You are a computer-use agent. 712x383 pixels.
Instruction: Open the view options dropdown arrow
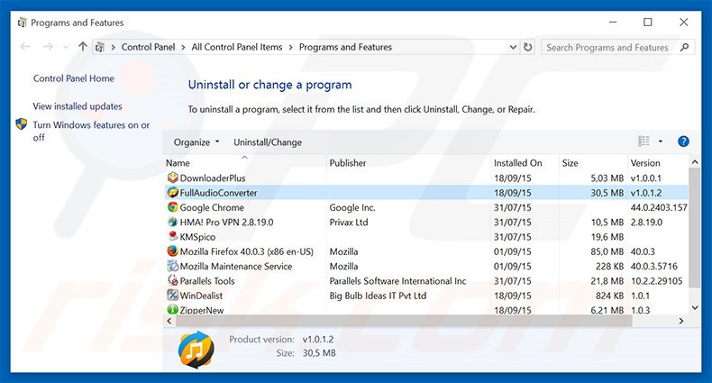pos(661,141)
